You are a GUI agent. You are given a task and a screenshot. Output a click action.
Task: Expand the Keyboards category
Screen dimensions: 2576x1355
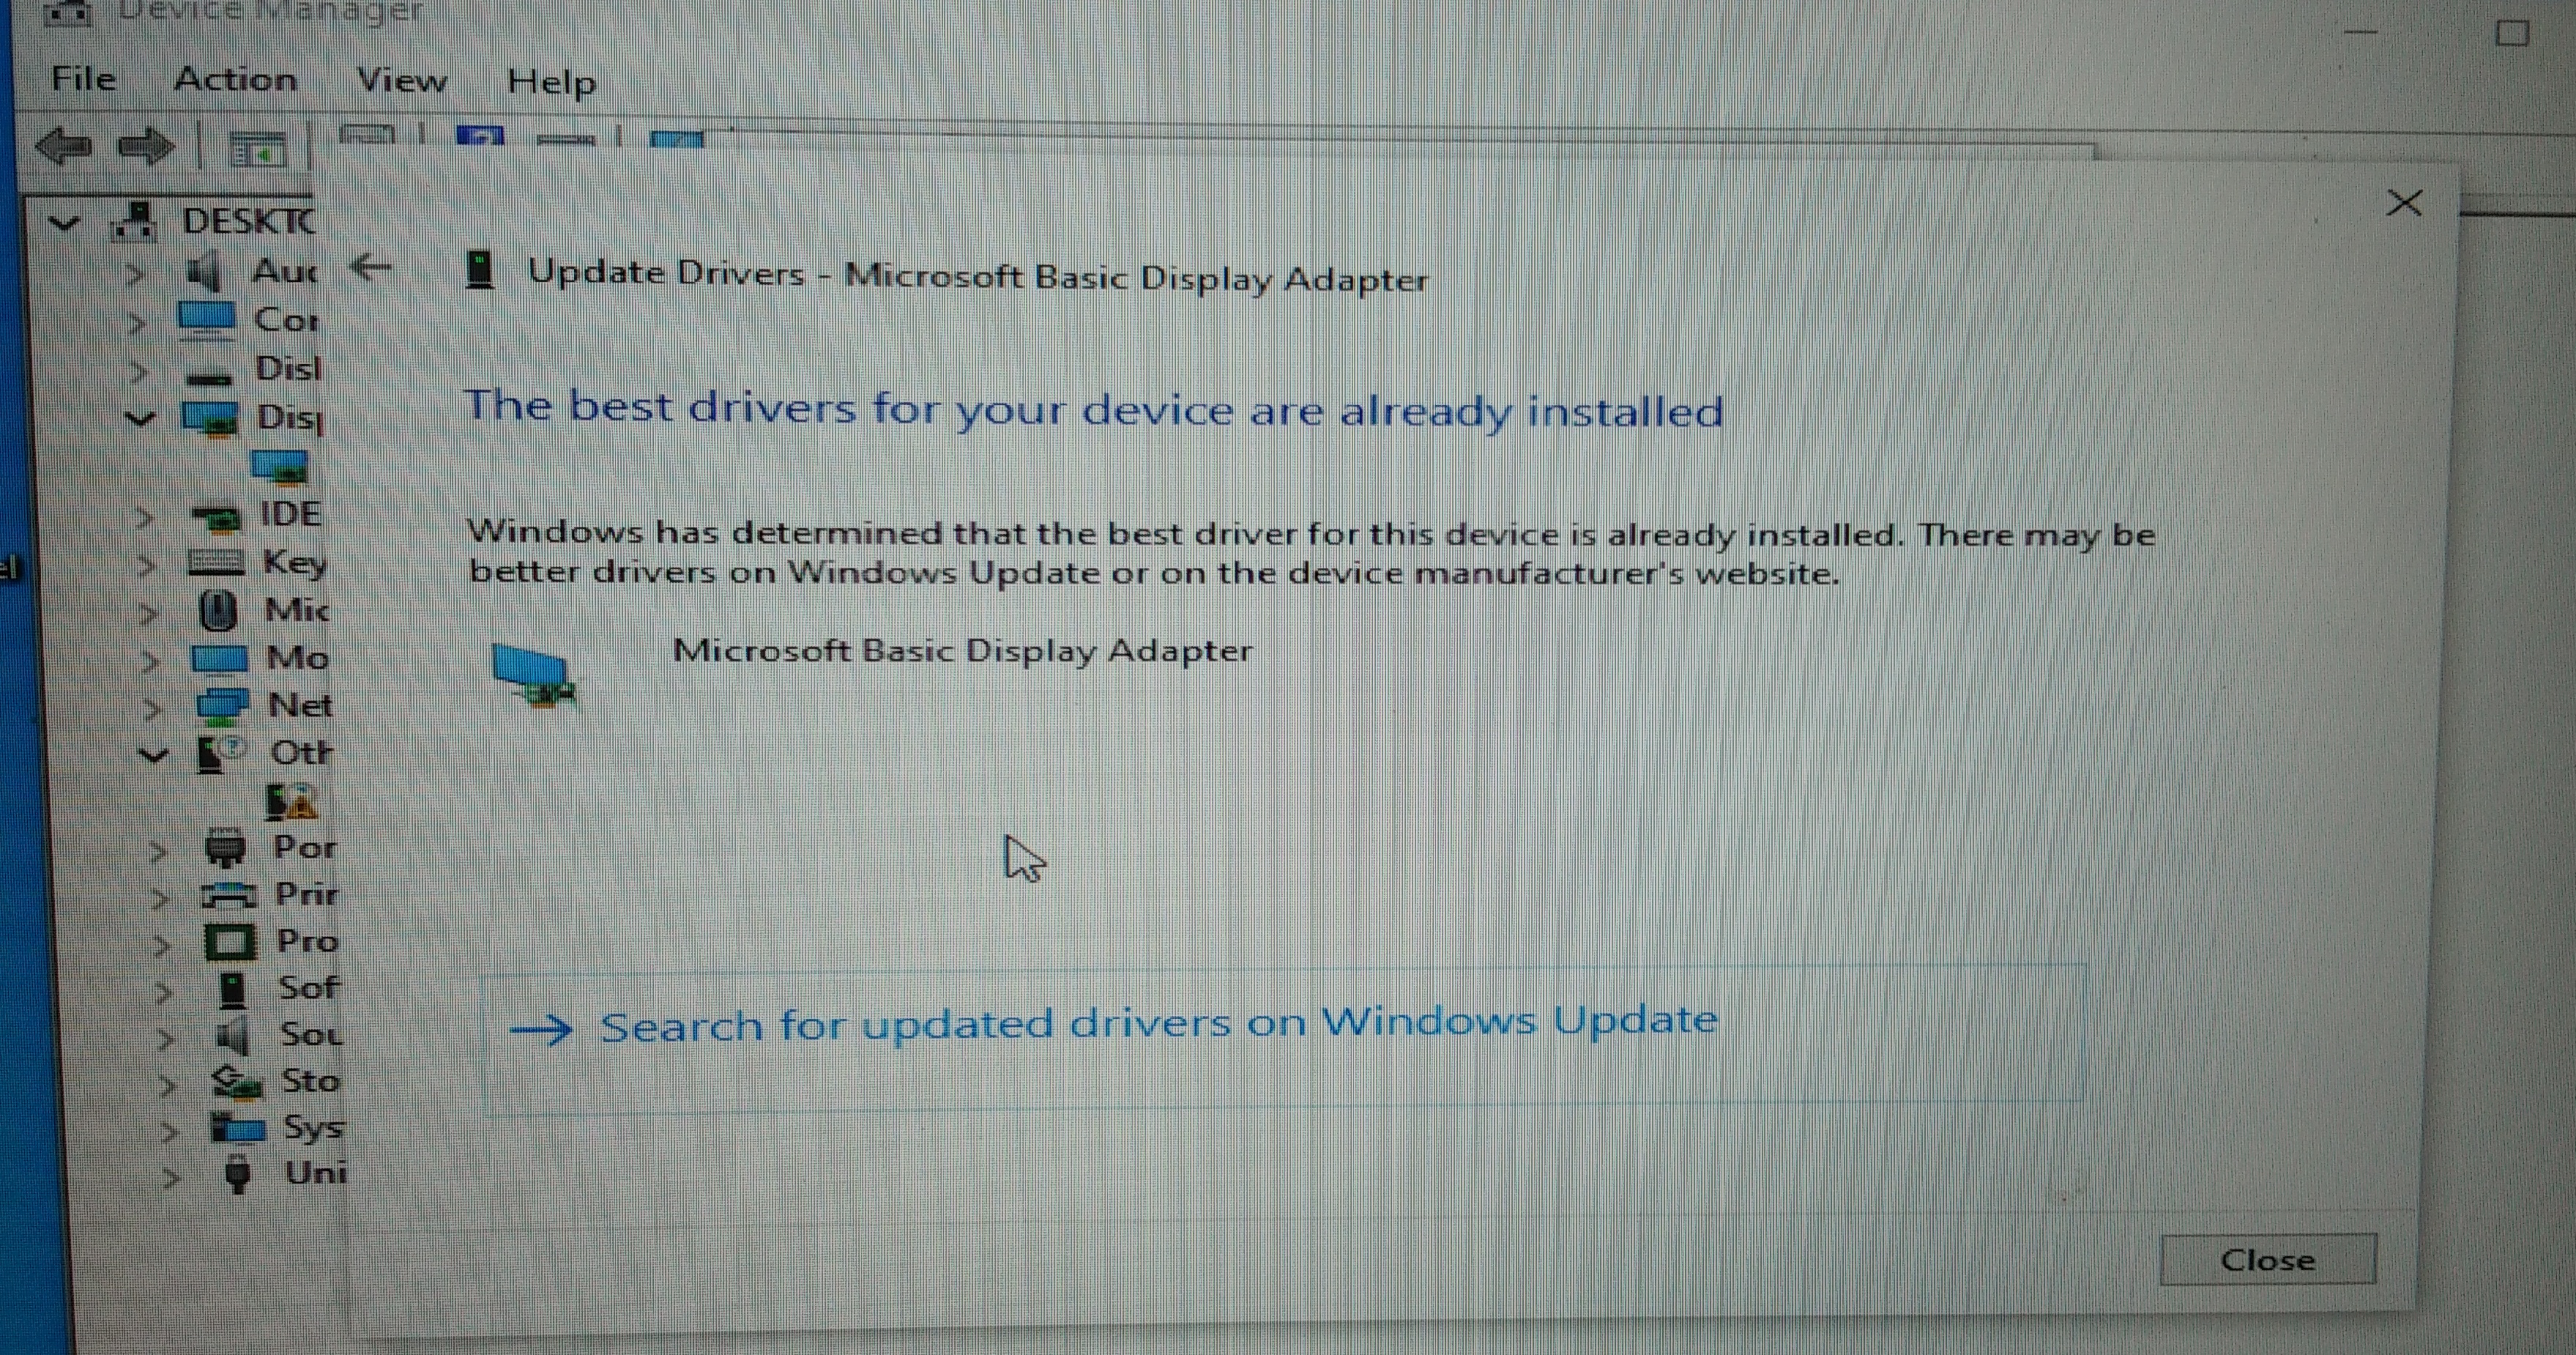pos(147,566)
